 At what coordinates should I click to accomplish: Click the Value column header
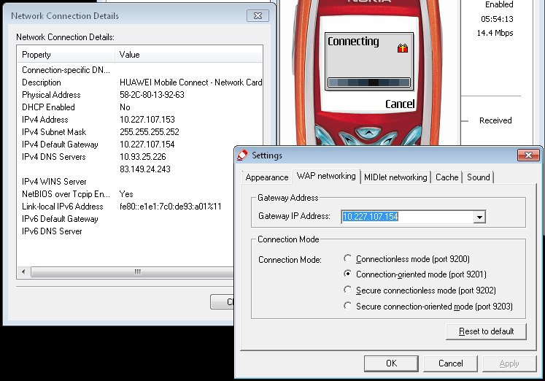tap(189, 55)
